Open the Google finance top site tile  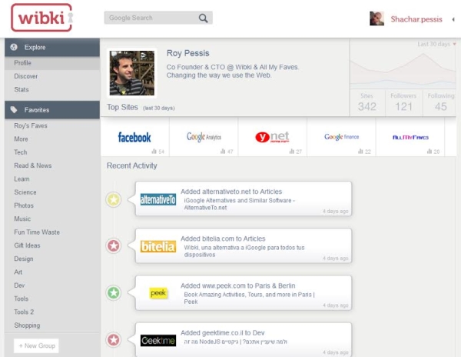pyautogui.click(x=341, y=137)
